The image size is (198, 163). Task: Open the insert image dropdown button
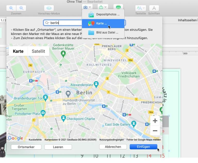click(x=87, y=7)
